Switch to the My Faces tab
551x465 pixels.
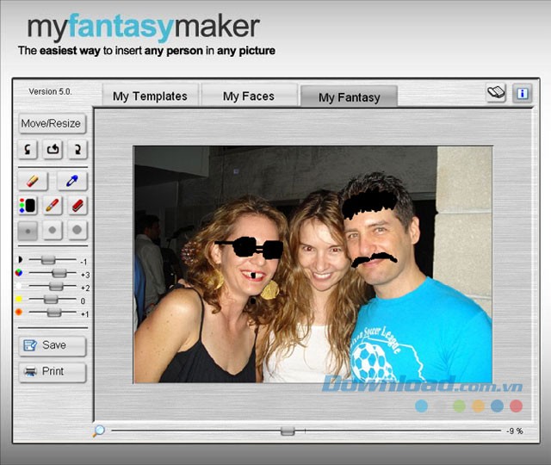(x=248, y=96)
